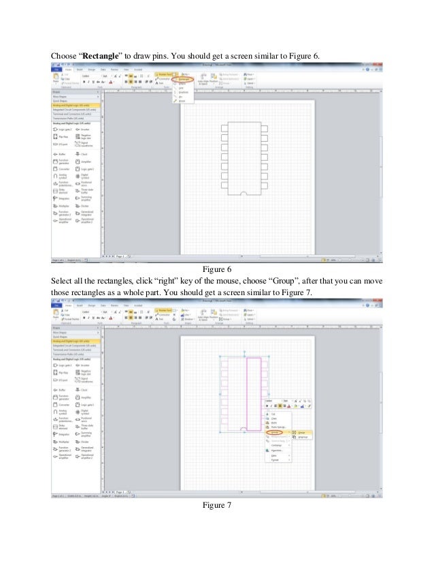Screen dimensions: 434x563
Task: Click Multiplier shape in Figure 7 stencil
Action: 61,442
